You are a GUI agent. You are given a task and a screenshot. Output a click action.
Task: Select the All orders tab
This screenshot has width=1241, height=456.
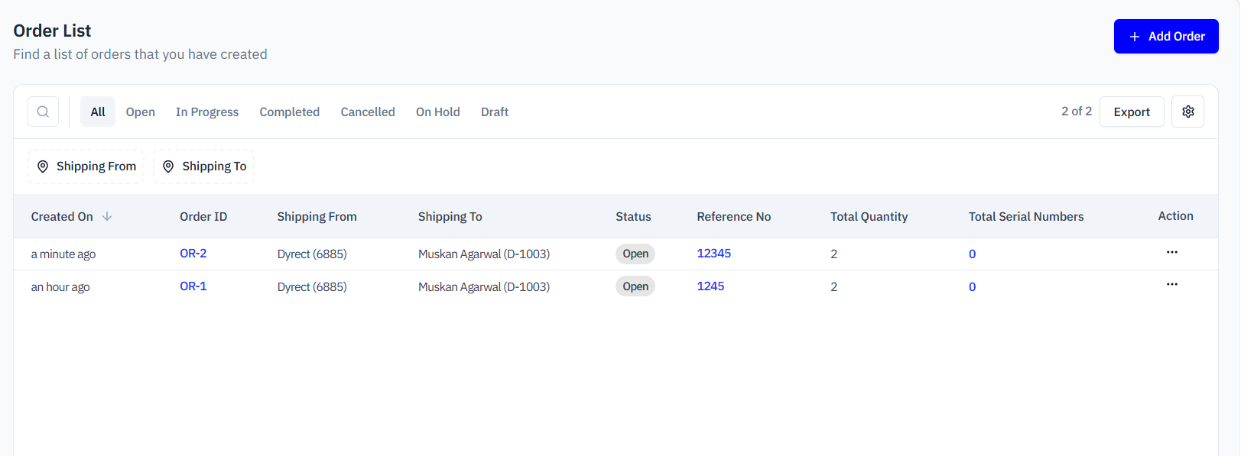98,112
